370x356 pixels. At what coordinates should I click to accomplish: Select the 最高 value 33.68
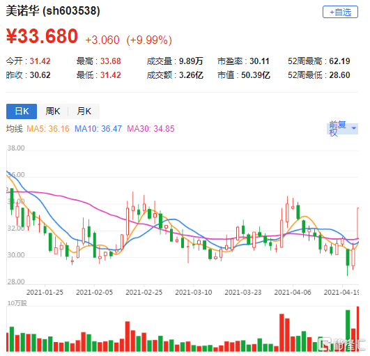click(110, 61)
